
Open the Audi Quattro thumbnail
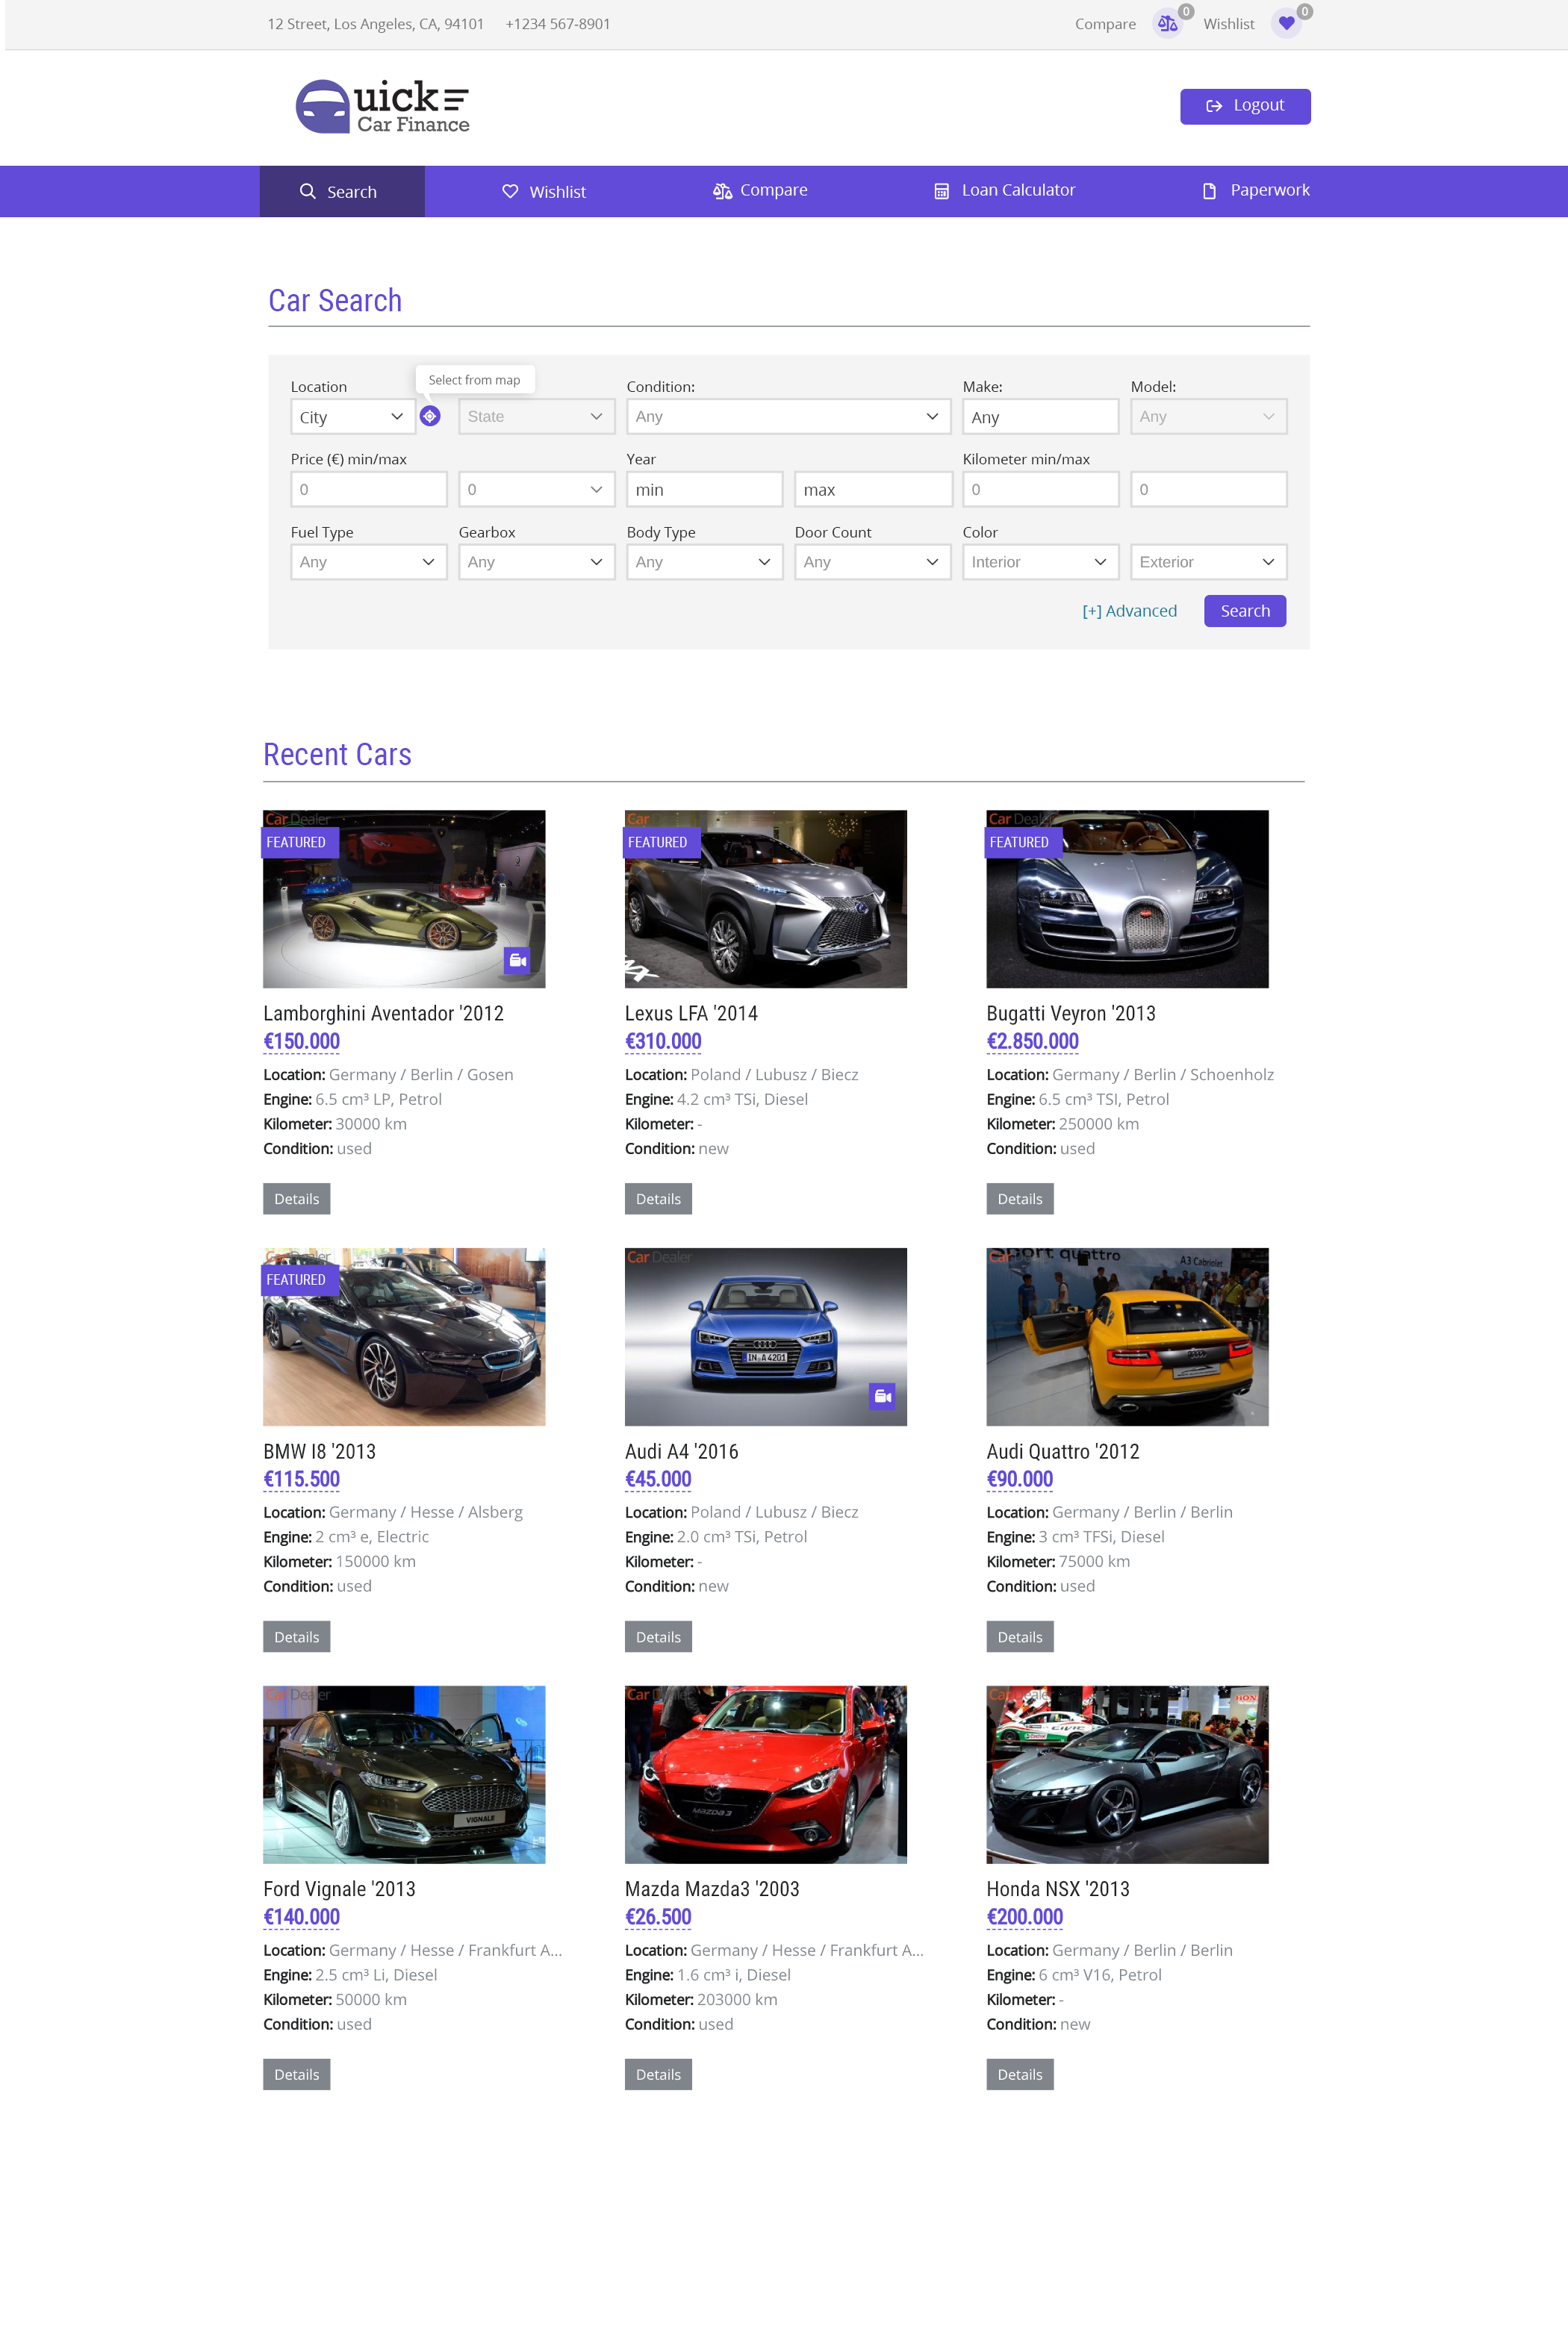click(1127, 1336)
